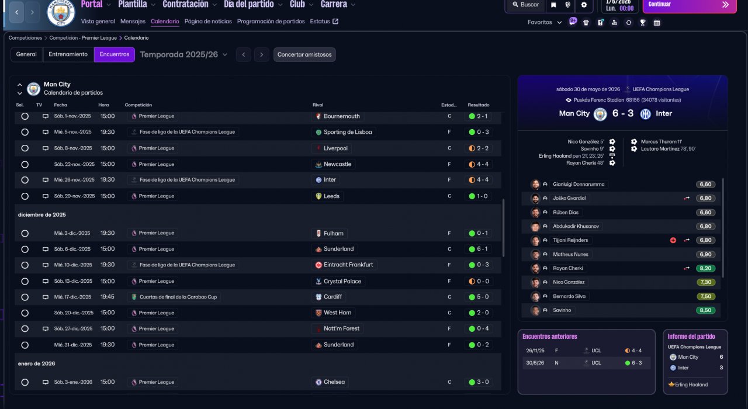The width and height of the screenshot is (748, 409).
Task: Open the Carrera dropdown menu
Action: [x=338, y=5]
